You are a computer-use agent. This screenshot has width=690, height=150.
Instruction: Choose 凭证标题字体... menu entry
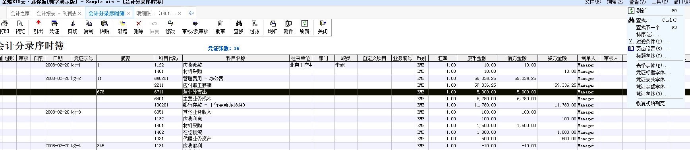(x=655, y=72)
